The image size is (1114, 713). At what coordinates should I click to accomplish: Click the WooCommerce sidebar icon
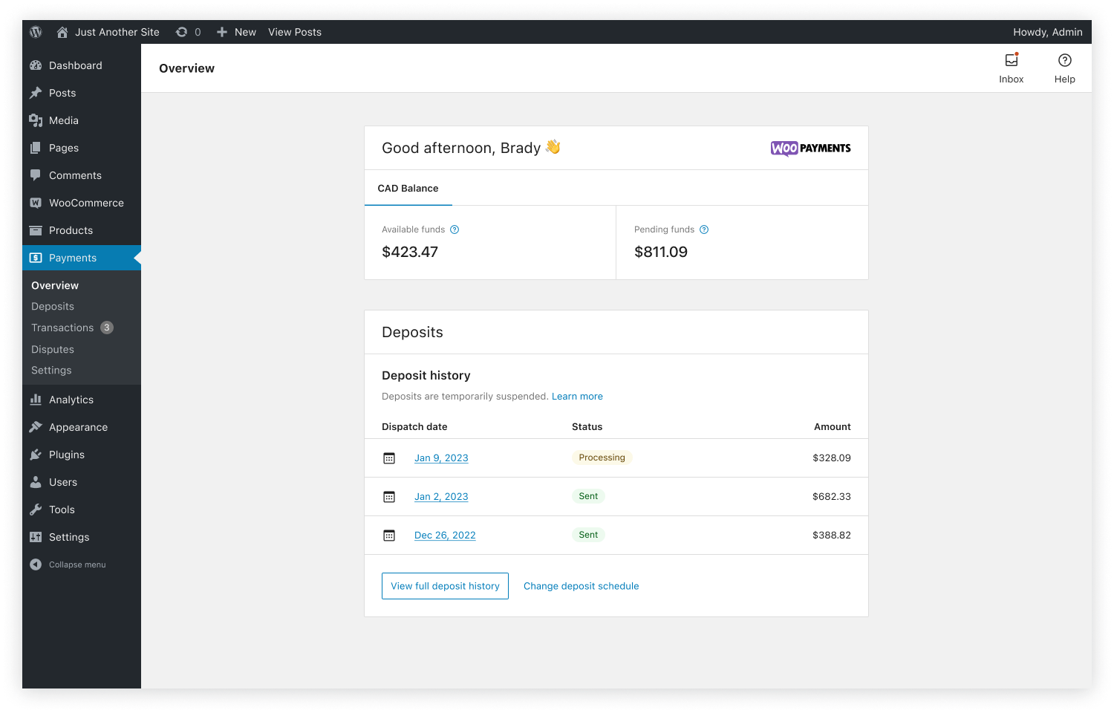(36, 203)
